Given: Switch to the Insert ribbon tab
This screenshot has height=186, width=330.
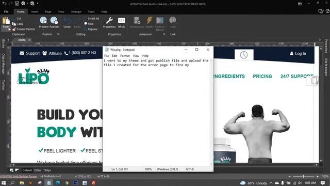Looking at the screenshot, I should pyautogui.click(x=35, y=11).
